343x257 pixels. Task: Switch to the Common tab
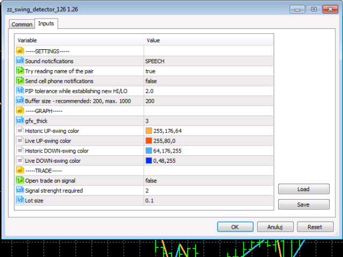coord(22,25)
